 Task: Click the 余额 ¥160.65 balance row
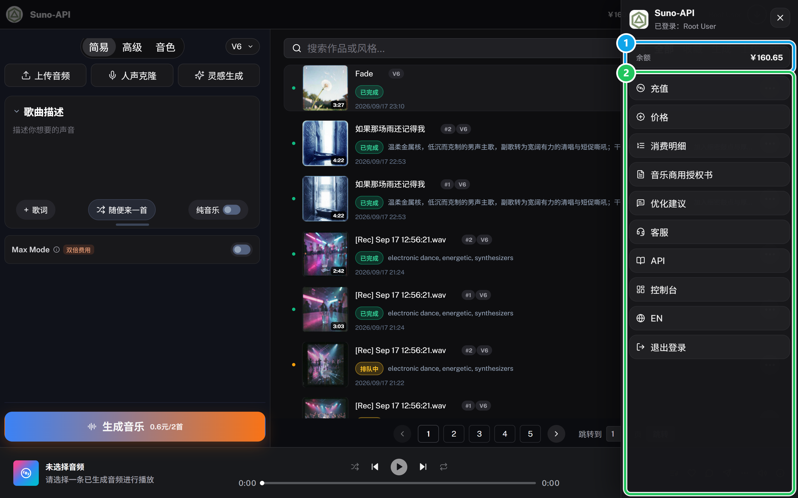coord(709,57)
